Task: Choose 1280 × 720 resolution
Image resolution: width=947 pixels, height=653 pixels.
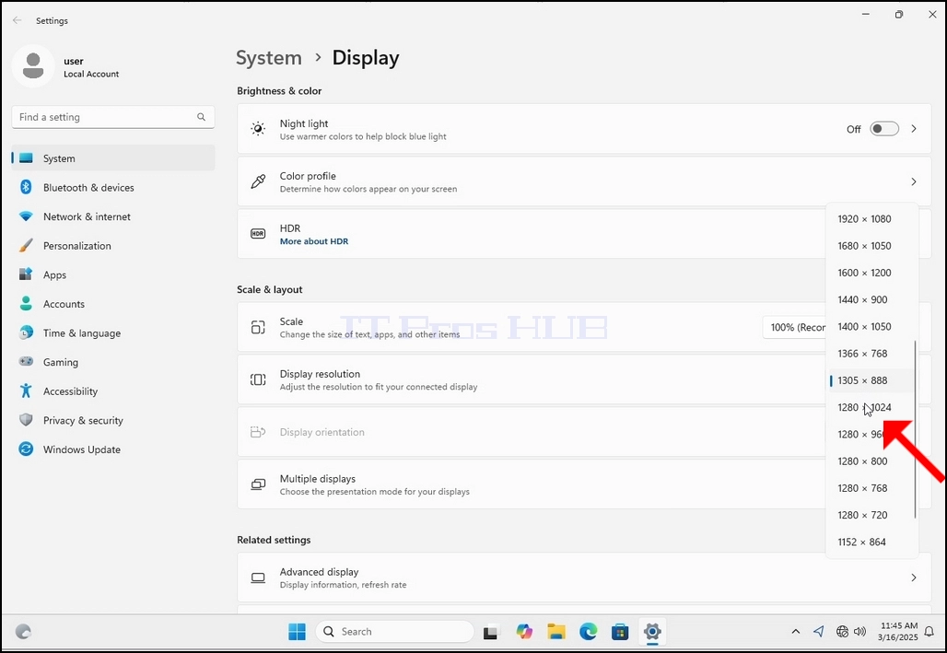Action: click(871, 515)
